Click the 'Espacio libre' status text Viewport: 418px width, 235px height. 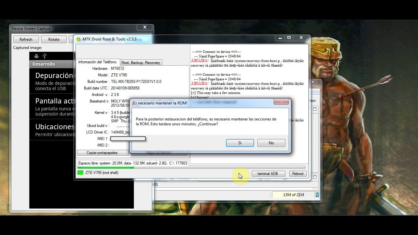133,163
